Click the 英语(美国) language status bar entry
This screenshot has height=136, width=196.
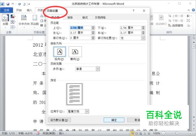point(49,133)
